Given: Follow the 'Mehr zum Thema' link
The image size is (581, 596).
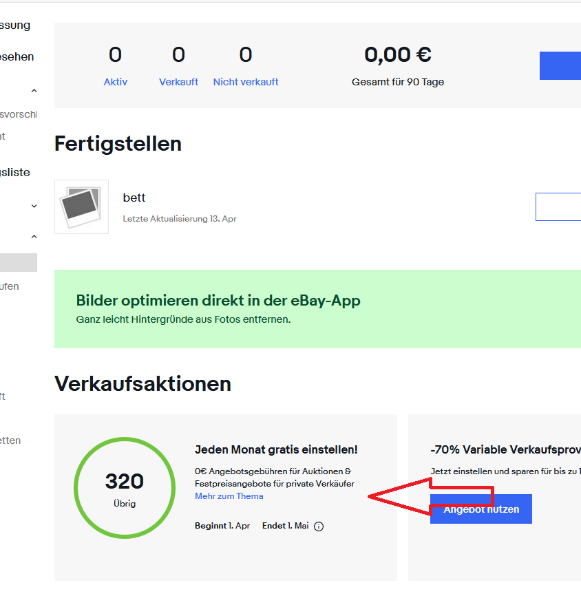Looking at the screenshot, I should (x=229, y=496).
